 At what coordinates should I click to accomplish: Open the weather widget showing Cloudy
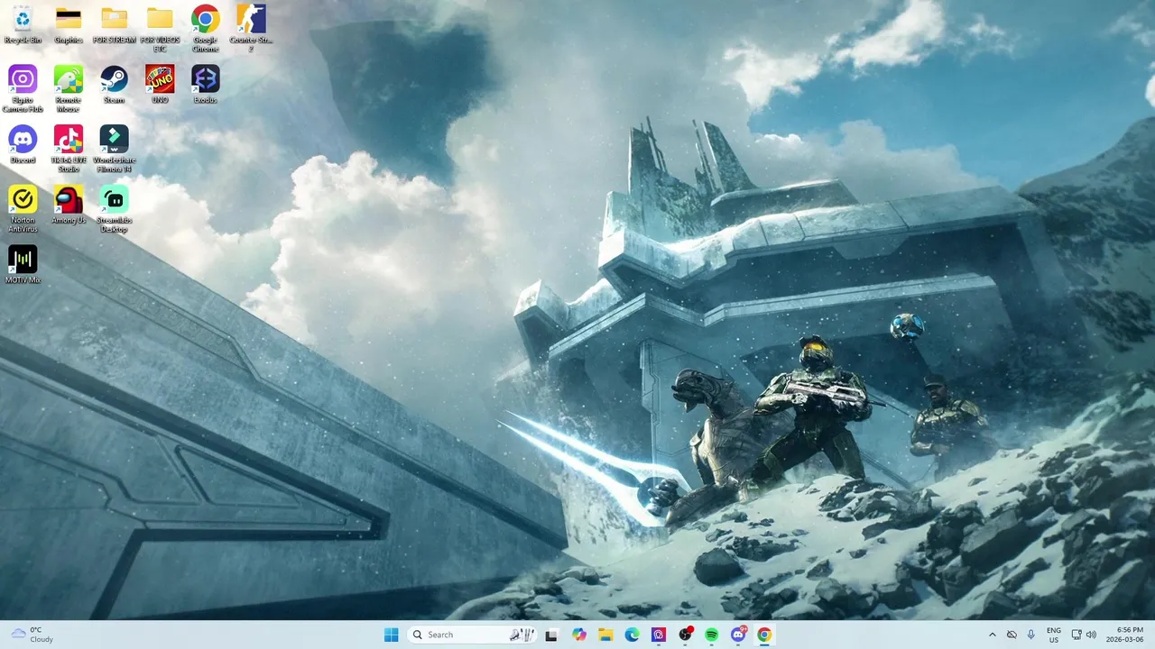32,635
